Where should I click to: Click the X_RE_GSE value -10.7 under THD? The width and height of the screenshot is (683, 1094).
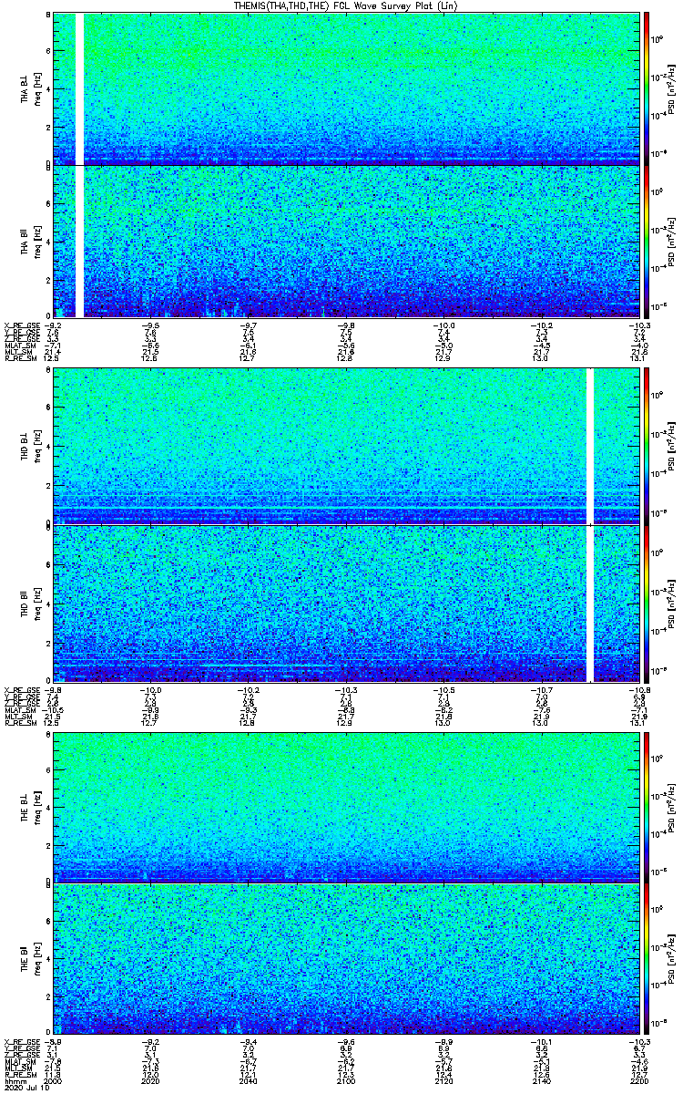543,688
